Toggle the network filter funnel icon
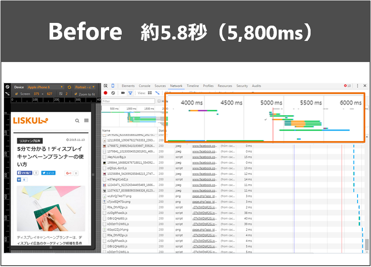 point(130,93)
